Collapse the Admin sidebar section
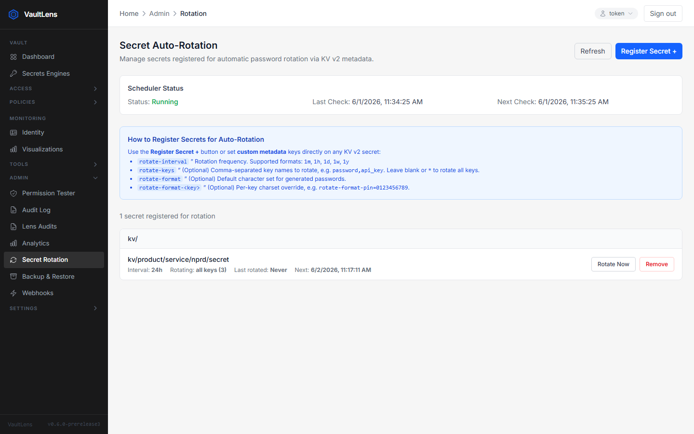 [x=54, y=178]
